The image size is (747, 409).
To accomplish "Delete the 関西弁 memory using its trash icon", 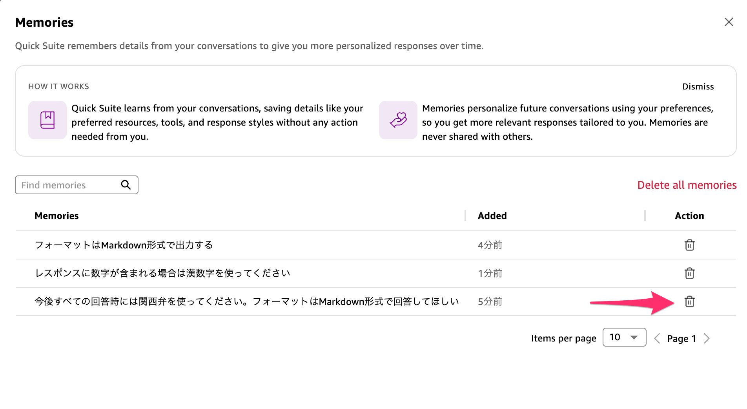I will pyautogui.click(x=689, y=302).
